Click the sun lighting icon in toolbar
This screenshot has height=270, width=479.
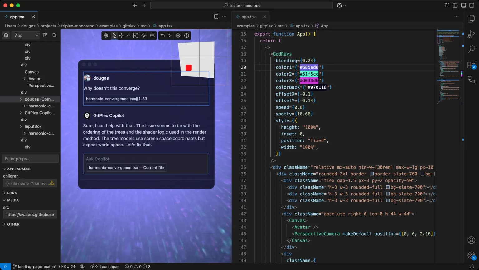[x=144, y=36]
